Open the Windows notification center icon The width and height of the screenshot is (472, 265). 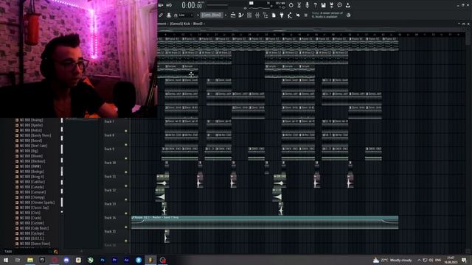[464, 260]
